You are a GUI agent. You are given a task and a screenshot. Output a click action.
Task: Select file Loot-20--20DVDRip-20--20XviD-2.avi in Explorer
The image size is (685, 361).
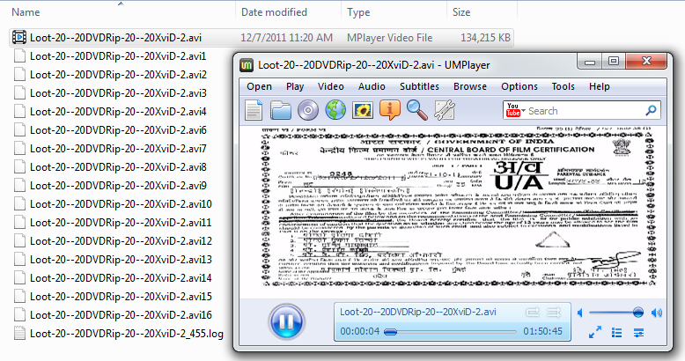tap(261, 38)
